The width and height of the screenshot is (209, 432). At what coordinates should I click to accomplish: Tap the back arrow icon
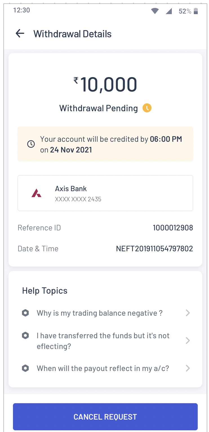20,34
